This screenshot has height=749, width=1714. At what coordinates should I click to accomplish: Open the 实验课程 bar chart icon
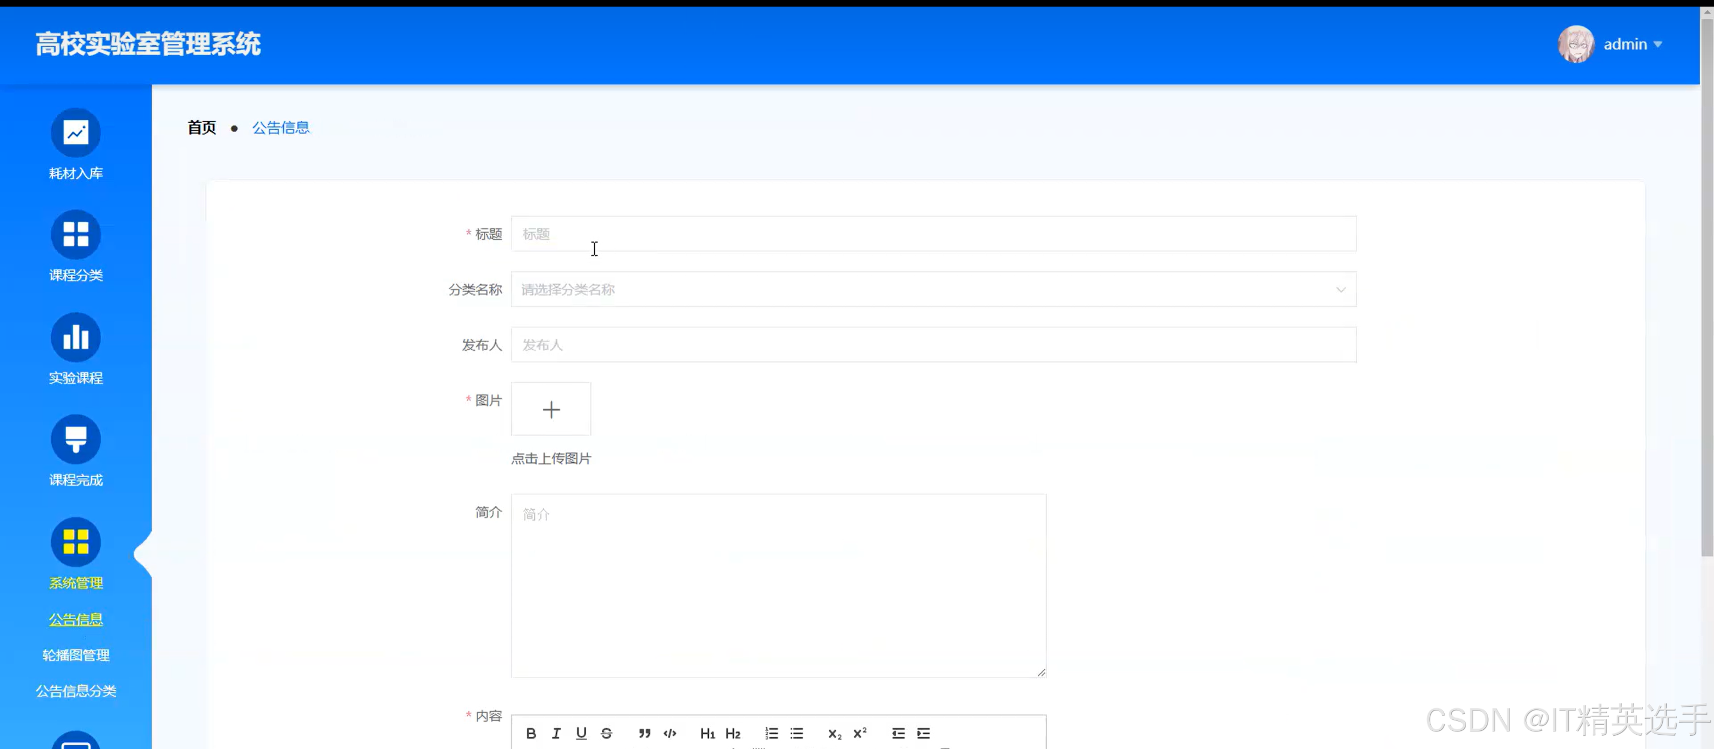click(75, 337)
